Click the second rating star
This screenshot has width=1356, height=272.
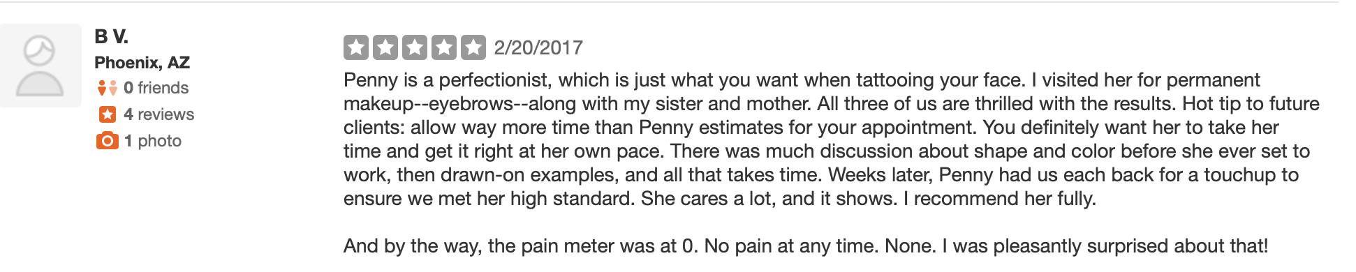[x=385, y=47]
